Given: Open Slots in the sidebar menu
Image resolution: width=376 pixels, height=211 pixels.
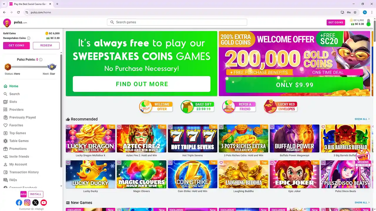Looking at the screenshot, I should [x=13, y=102].
